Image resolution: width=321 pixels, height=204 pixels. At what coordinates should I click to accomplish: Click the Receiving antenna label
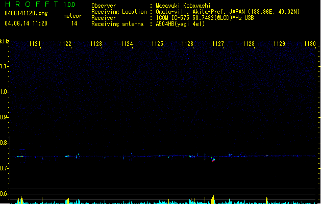tap(117, 24)
